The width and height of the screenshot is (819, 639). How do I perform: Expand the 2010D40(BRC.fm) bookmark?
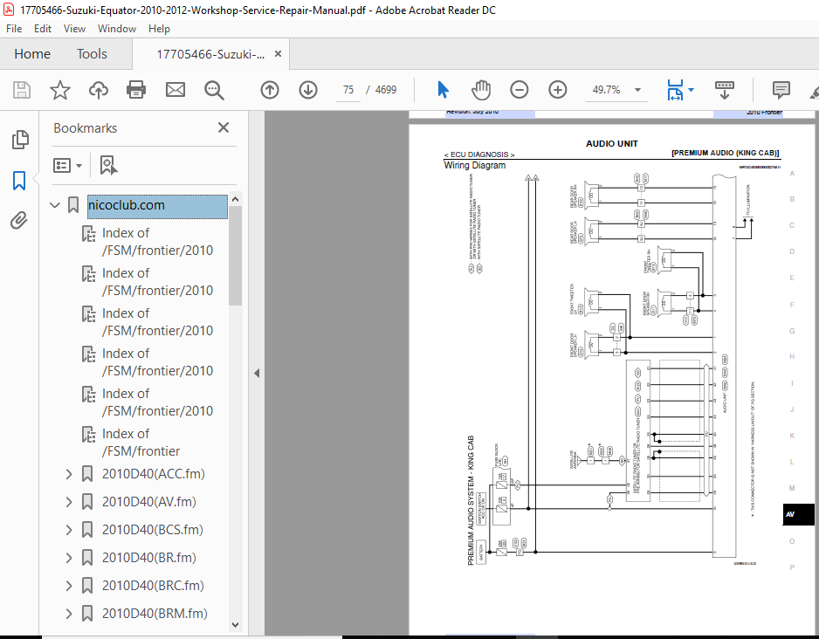[x=69, y=586]
